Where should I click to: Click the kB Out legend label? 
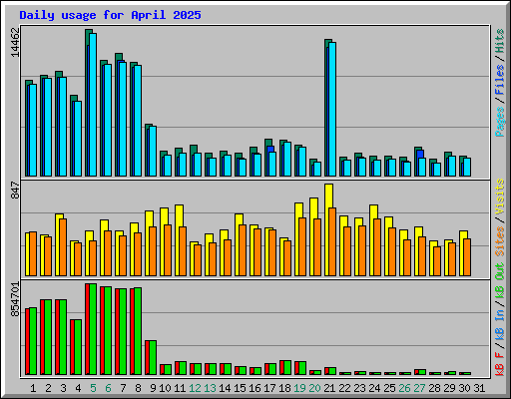tap(499, 271)
